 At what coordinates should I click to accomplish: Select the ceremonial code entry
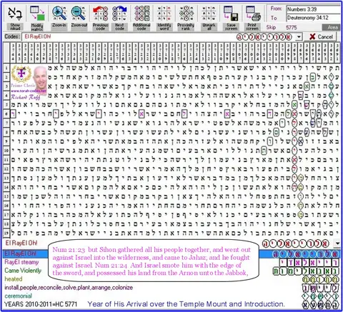point(18,296)
